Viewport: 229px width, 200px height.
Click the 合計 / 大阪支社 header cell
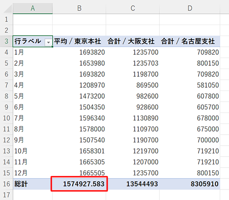pyautogui.click(x=133, y=41)
